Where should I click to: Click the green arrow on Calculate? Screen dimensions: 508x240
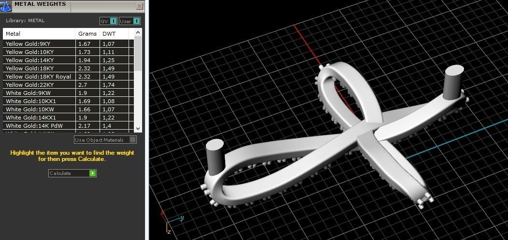[x=93, y=173]
